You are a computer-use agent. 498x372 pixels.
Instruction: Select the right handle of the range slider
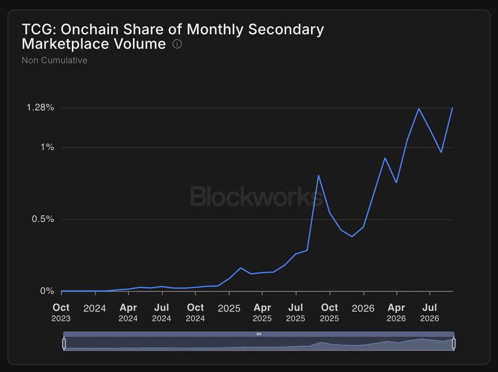click(454, 343)
